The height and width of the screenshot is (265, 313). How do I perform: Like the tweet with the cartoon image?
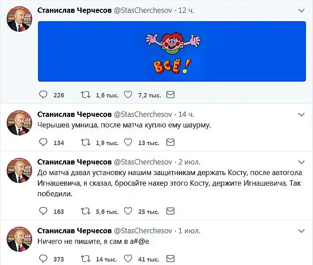(128, 95)
